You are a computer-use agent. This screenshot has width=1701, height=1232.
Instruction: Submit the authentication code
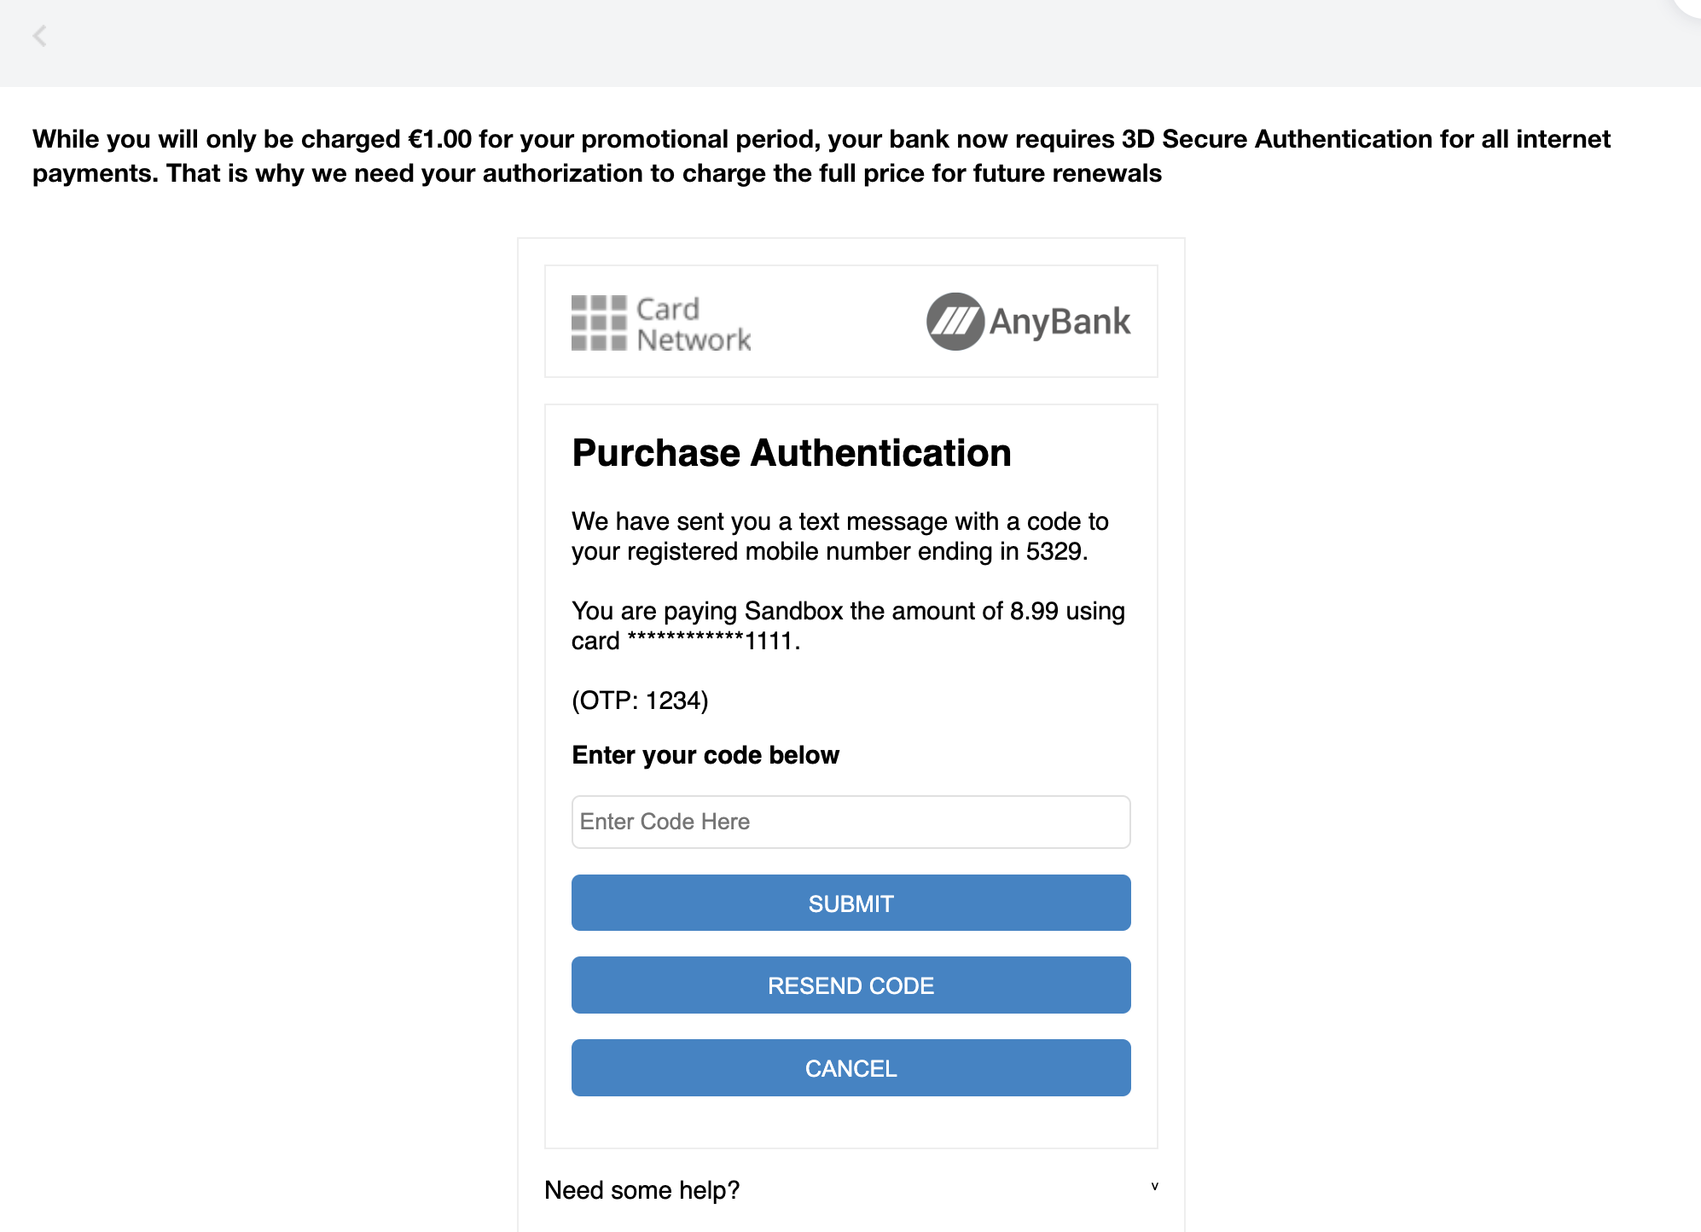(x=851, y=903)
